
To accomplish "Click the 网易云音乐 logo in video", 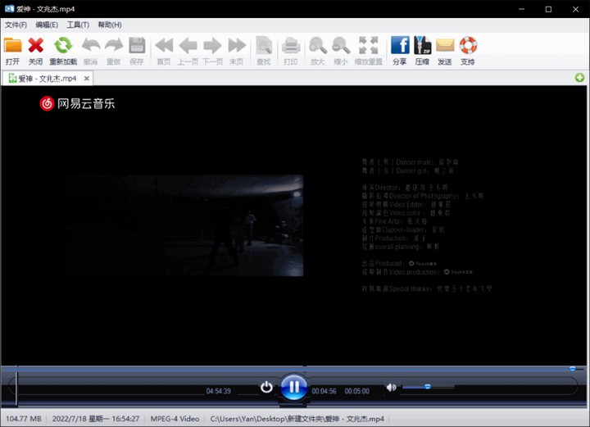I will tap(77, 103).
